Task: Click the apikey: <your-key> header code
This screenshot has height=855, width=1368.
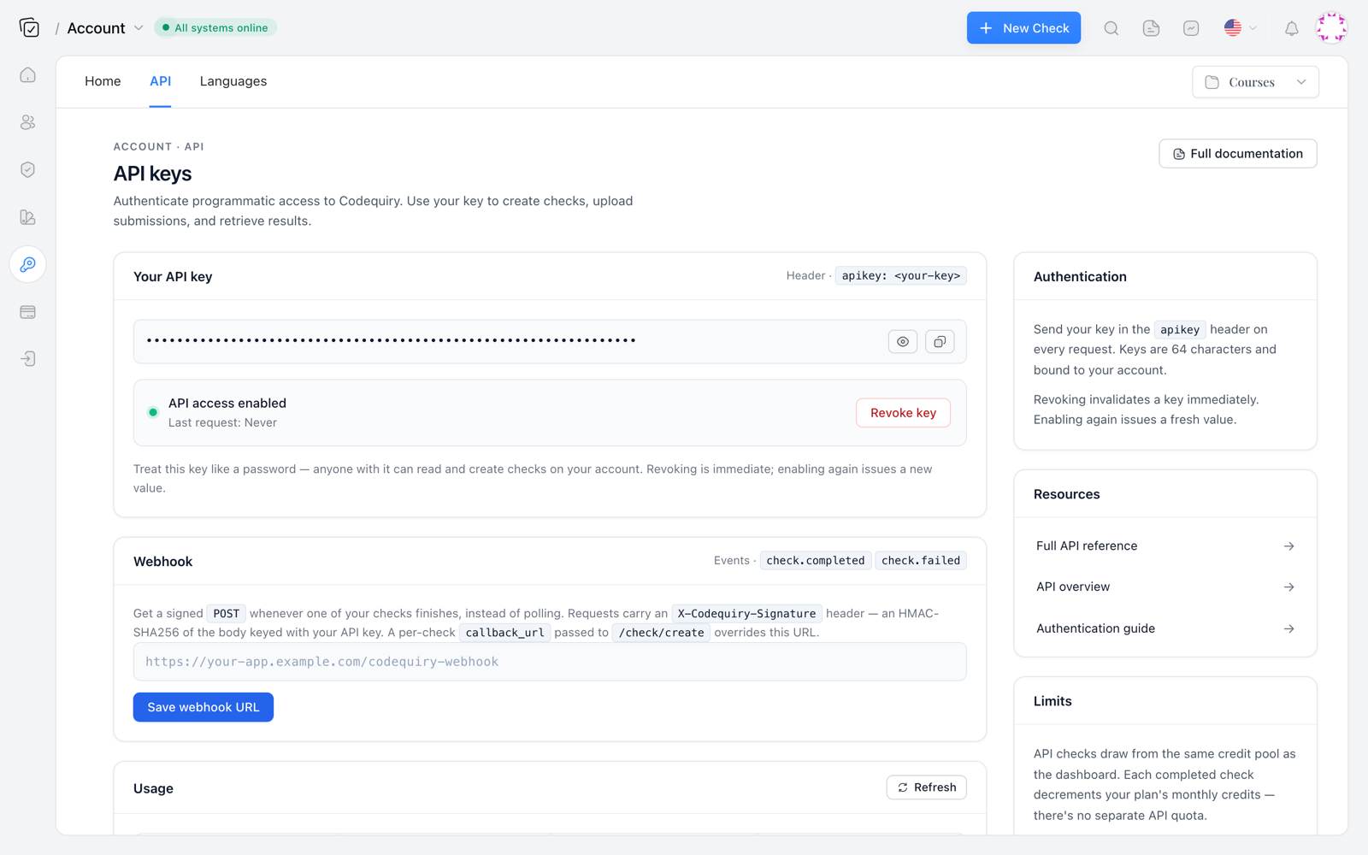Action: pyautogui.click(x=900, y=276)
